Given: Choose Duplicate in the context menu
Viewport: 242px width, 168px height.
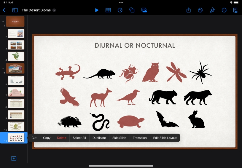Looking at the screenshot, I should tap(99, 138).
